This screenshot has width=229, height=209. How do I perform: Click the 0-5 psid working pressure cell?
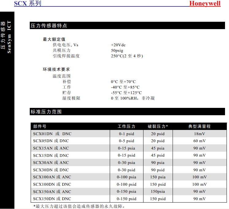pyautogui.click(x=127, y=141)
